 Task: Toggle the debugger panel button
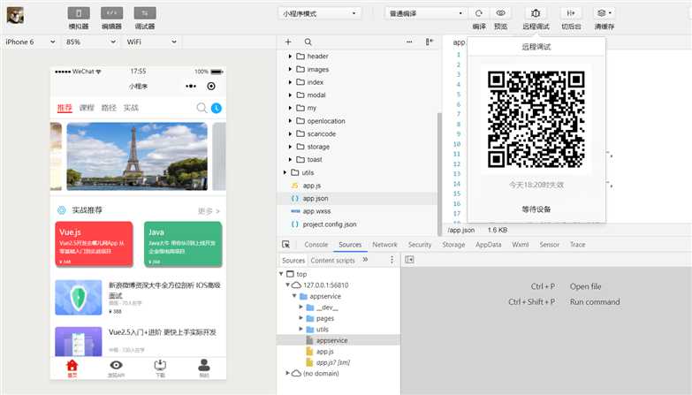point(145,13)
